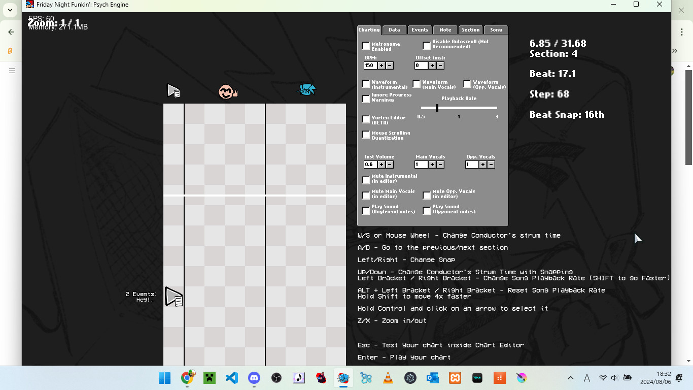Open Visual Studio Code from the taskbar
This screenshot has width=693, height=390.
[232, 378]
